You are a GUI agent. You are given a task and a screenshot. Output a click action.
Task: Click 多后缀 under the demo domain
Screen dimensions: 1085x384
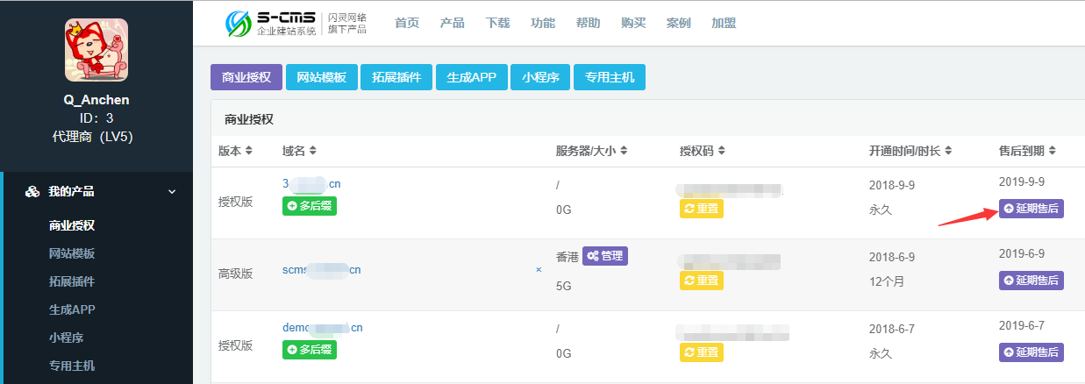pyautogui.click(x=309, y=350)
